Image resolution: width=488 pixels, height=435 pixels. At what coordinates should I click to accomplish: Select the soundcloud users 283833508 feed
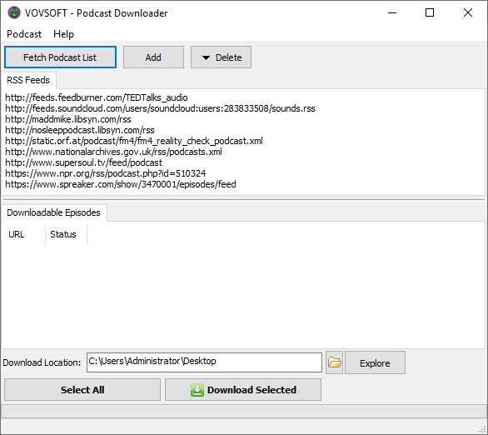(x=160, y=108)
